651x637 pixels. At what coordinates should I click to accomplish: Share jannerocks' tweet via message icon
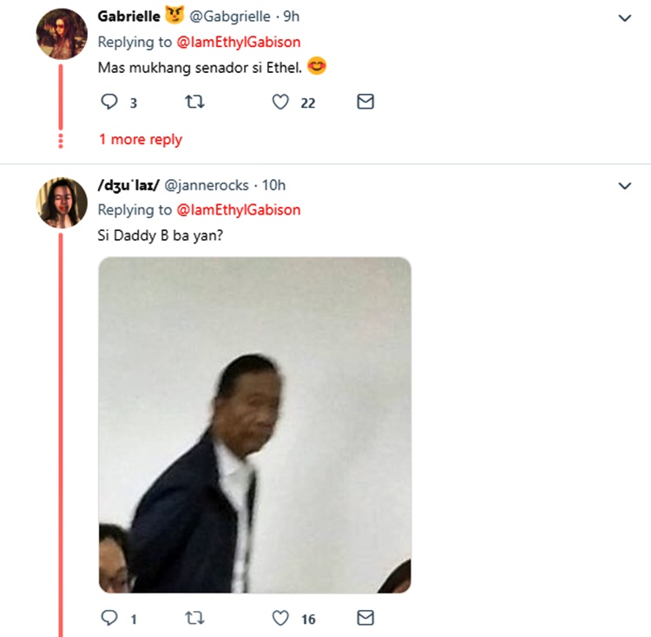[x=365, y=619]
